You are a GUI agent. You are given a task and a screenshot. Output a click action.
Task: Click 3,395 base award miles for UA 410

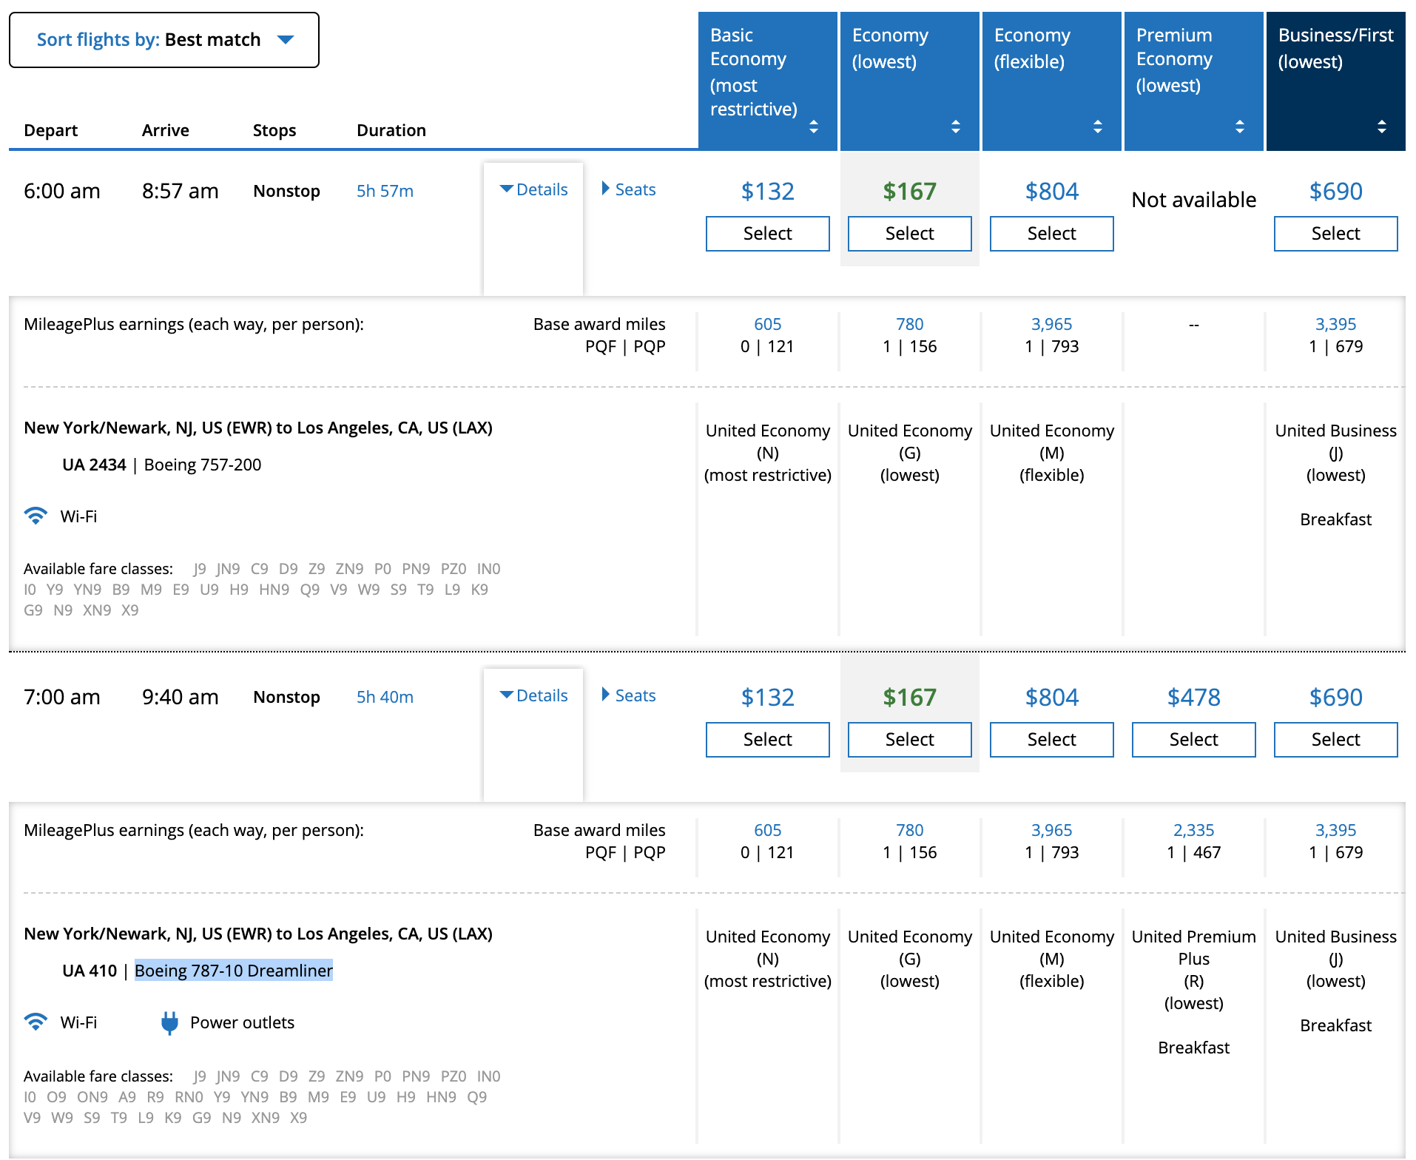pyautogui.click(x=1336, y=830)
